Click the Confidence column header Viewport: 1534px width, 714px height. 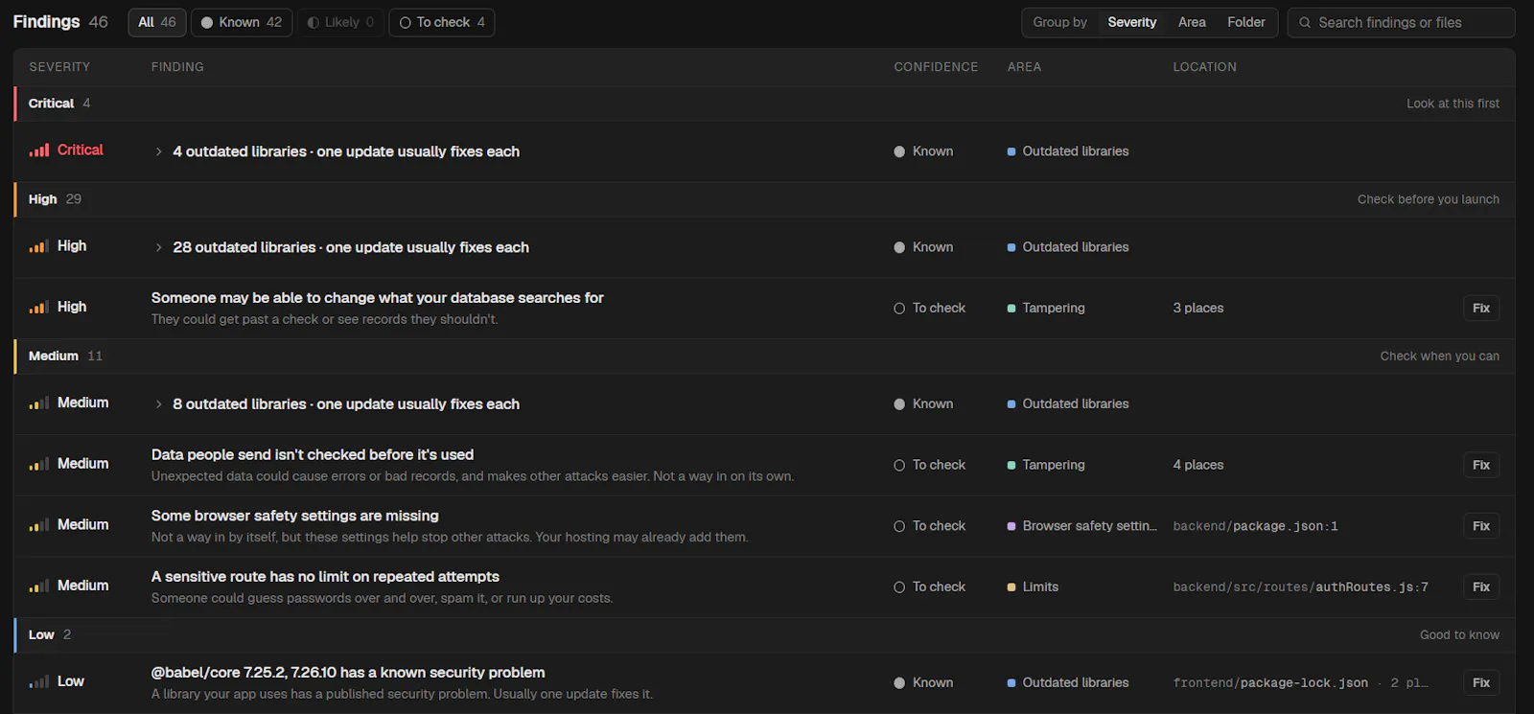(x=936, y=67)
